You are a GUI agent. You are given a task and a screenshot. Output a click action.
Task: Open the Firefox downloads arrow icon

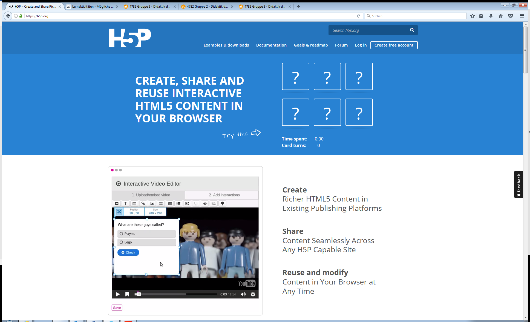[x=491, y=16]
